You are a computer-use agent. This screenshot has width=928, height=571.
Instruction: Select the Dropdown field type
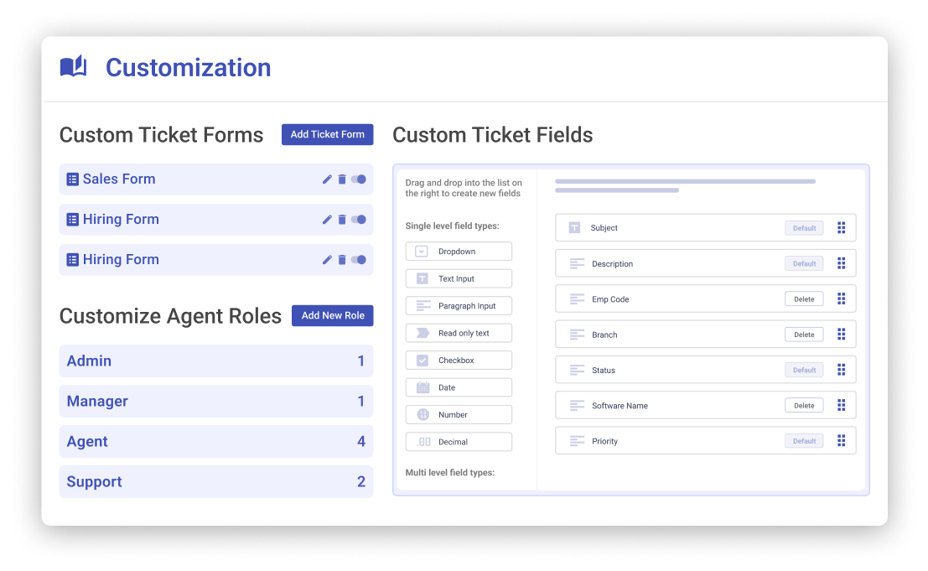459,252
